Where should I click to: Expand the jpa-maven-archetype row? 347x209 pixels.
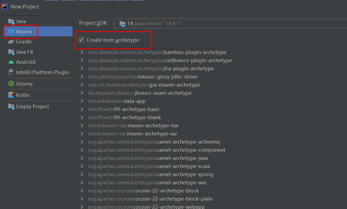coord(82,85)
